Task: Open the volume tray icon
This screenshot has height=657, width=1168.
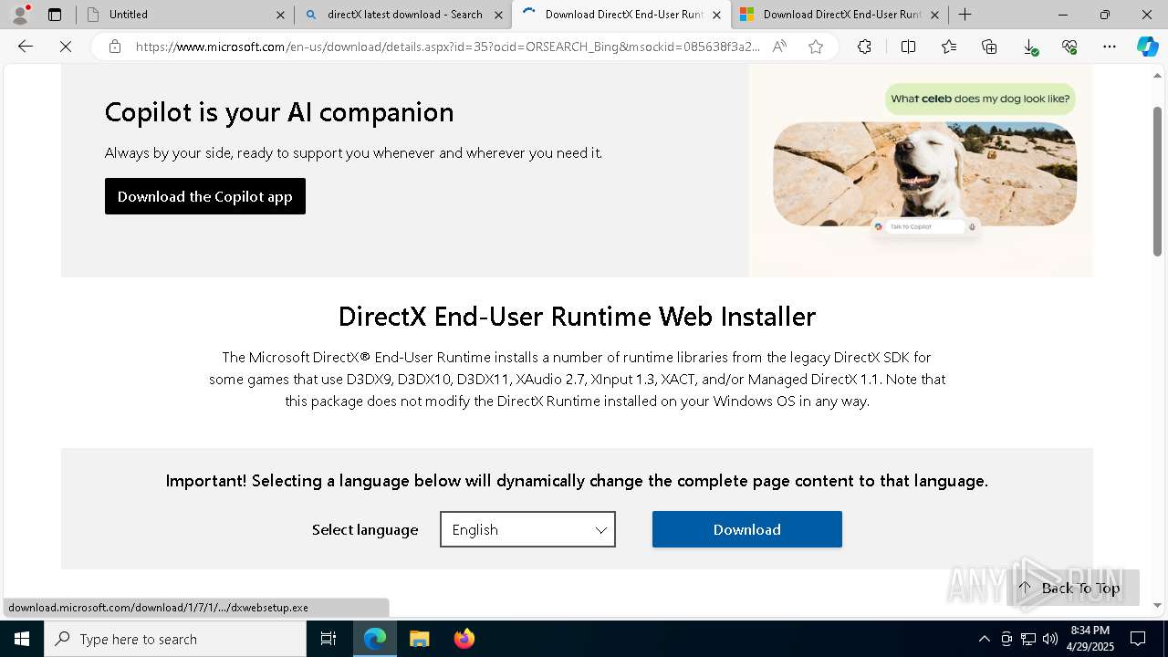Action: [1050, 639]
